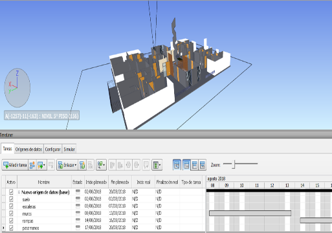Toggle Activo checkbox for suelo task
Screen dimensions: 332x233
point(11,199)
